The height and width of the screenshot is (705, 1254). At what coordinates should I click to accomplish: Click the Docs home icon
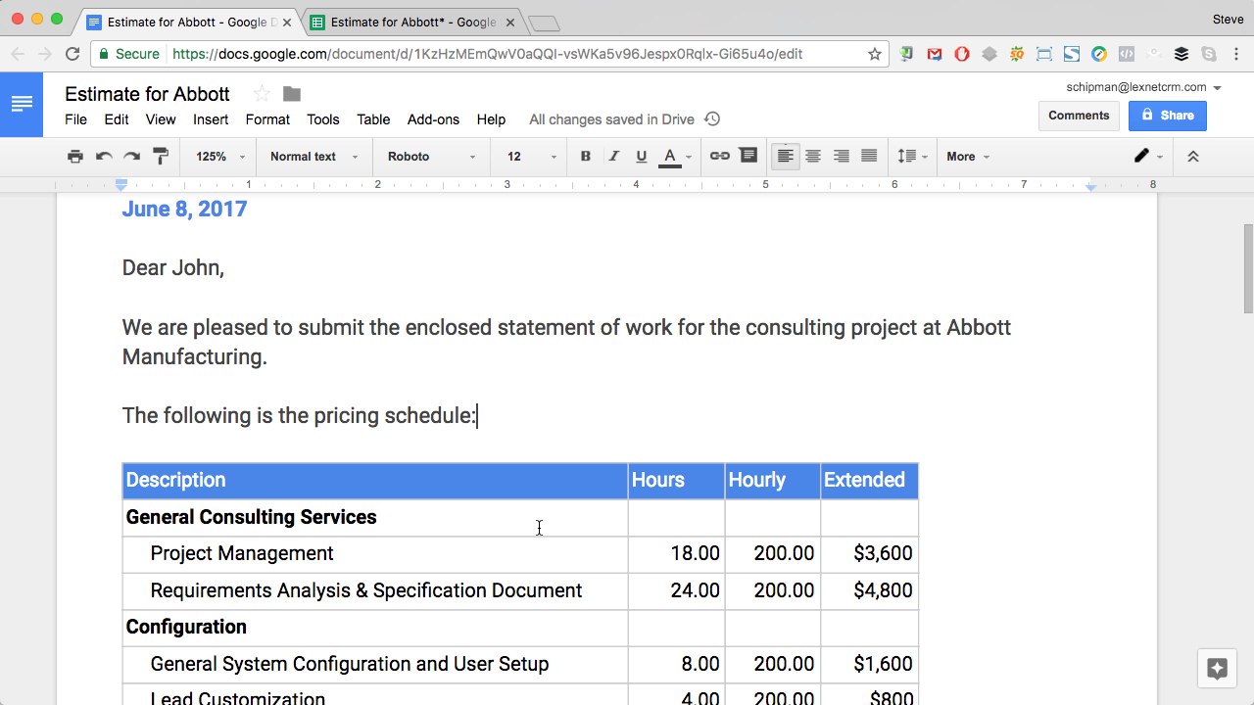[x=22, y=103]
